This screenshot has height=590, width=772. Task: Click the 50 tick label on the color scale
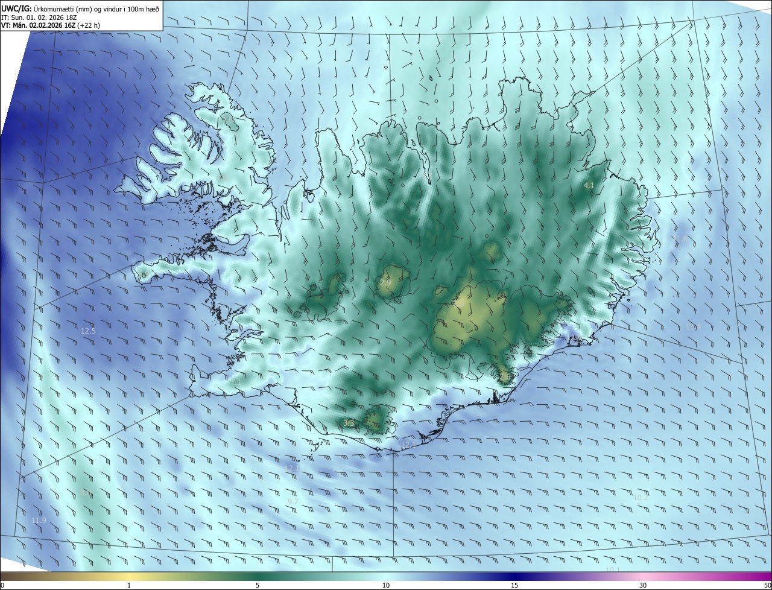767,585
